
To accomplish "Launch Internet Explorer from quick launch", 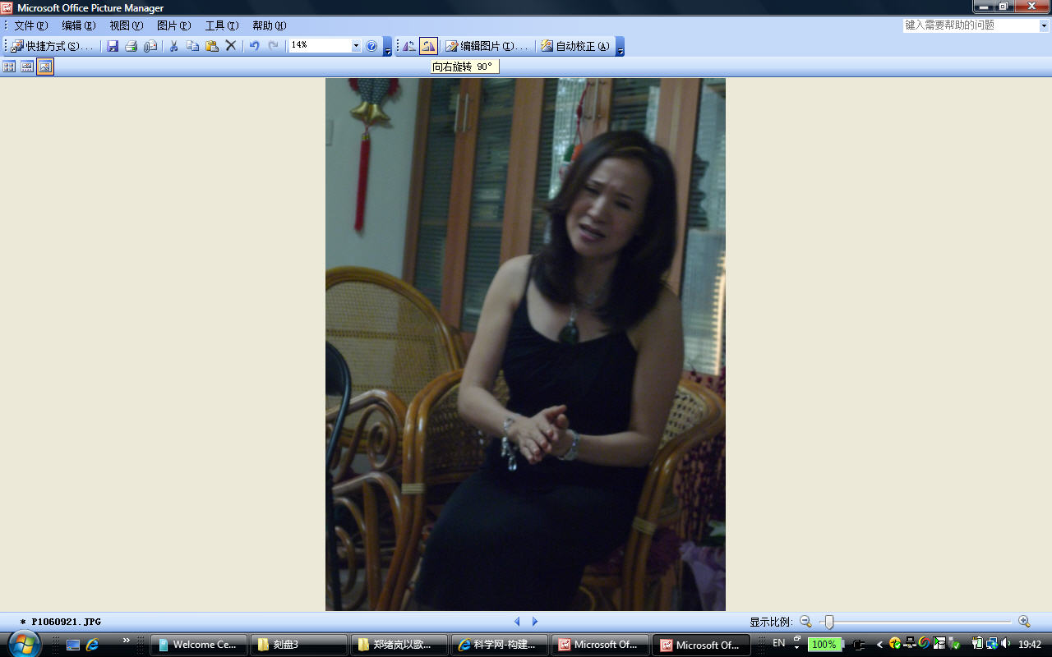I will click(93, 645).
